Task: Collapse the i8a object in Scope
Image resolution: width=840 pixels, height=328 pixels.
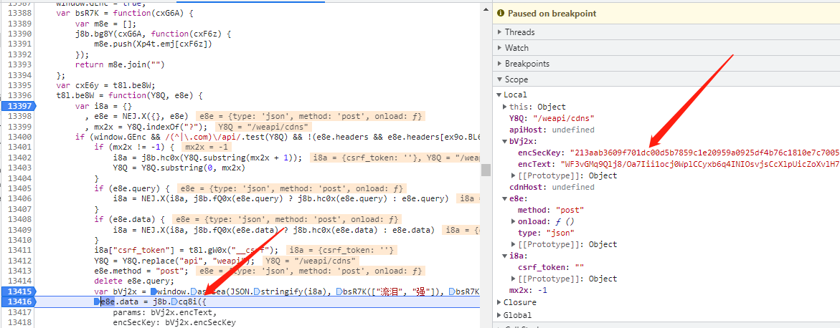Action: click(505, 256)
